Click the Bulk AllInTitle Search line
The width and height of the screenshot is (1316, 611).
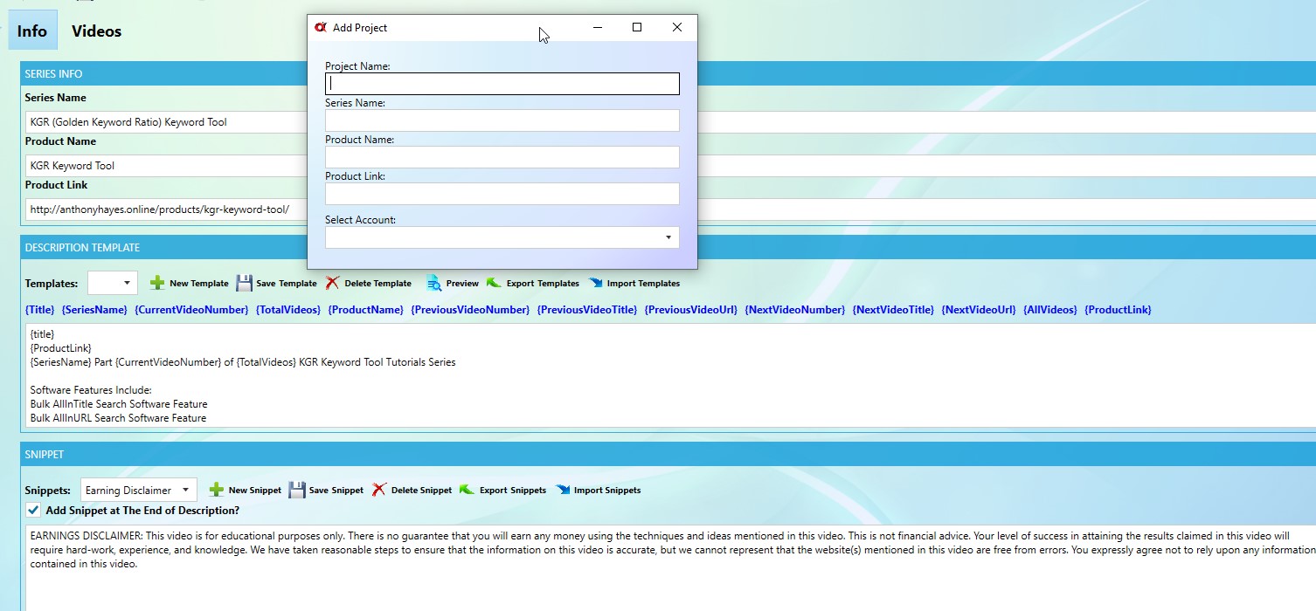119,404
